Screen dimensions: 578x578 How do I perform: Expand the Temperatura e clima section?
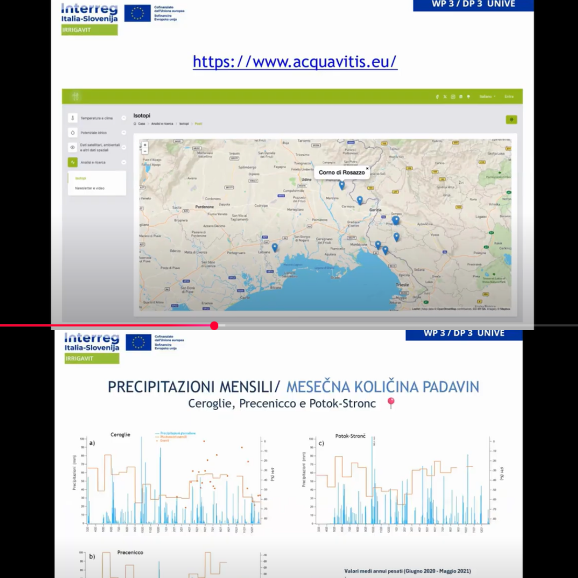pyautogui.click(x=124, y=118)
